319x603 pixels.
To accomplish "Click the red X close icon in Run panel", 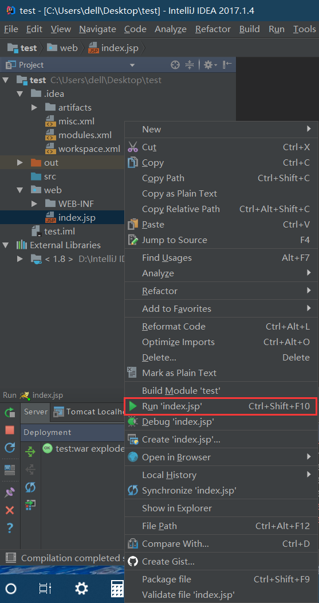I will coord(10,510).
